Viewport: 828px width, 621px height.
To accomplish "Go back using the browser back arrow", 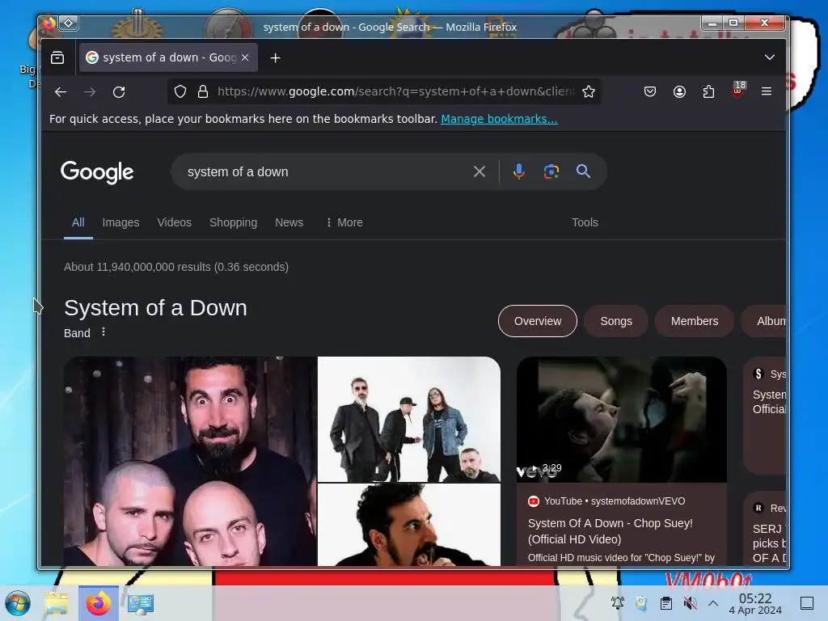I will 61,92.
